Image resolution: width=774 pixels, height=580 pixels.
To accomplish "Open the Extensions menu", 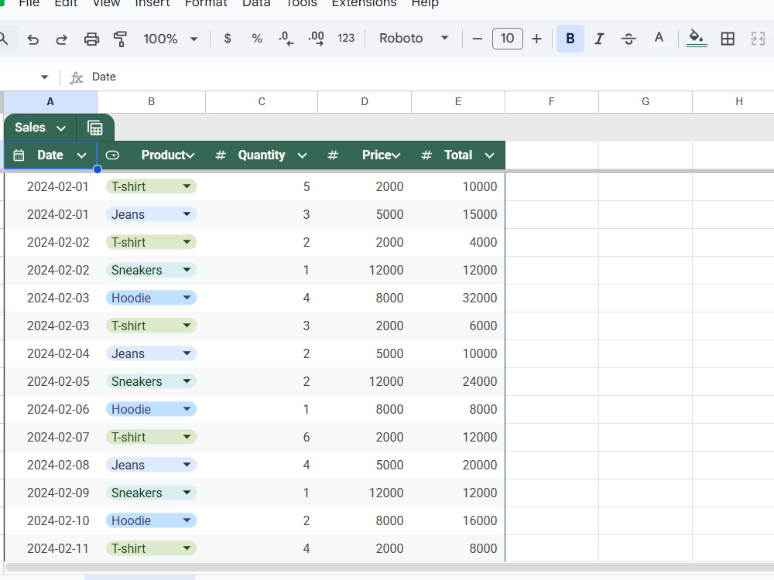I will 364,3.
